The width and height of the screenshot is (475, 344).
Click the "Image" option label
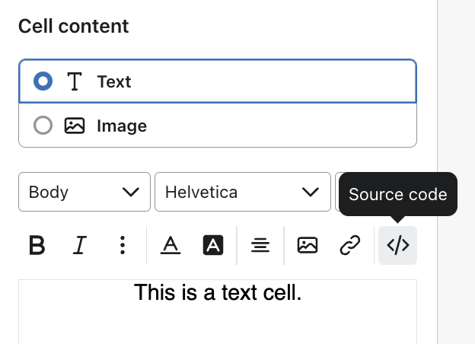click(122, 126)
